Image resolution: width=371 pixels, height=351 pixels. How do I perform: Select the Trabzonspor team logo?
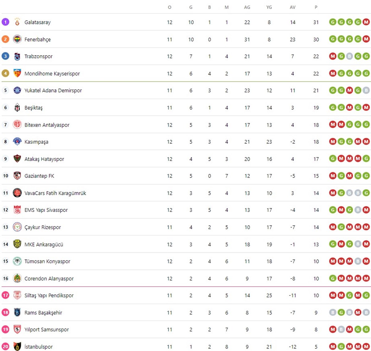(x=17, y=56)
